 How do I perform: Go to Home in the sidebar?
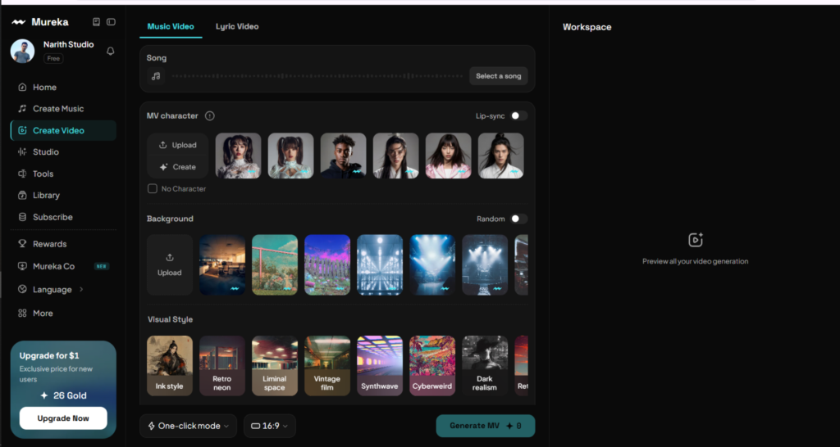(x=63, y=87)
